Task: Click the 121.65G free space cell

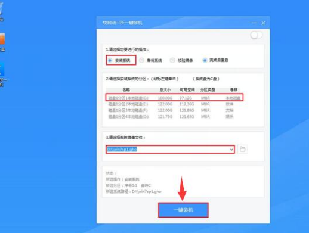Action: tap(187, 116)
